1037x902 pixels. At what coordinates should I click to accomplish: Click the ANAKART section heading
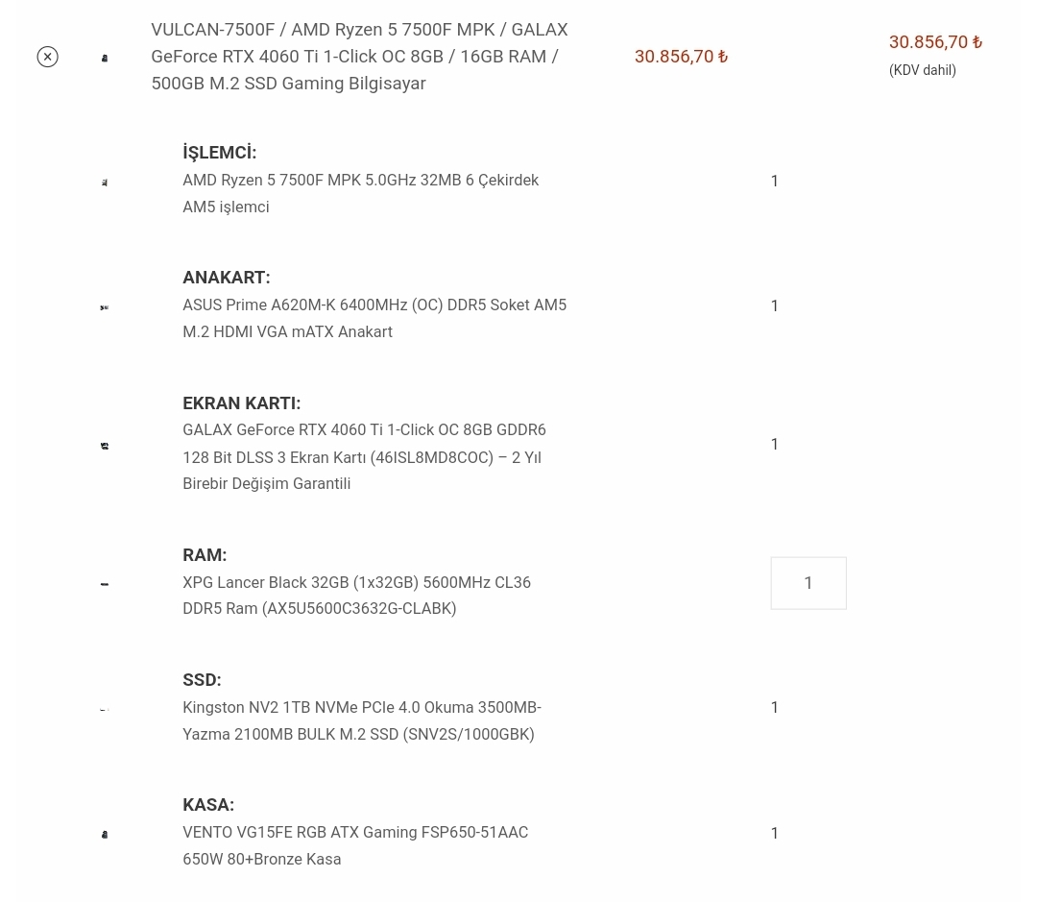coord(226,278)
